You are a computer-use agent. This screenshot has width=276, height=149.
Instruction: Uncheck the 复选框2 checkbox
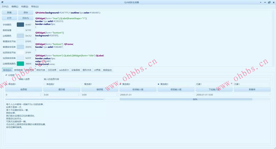tap(121, 84)
